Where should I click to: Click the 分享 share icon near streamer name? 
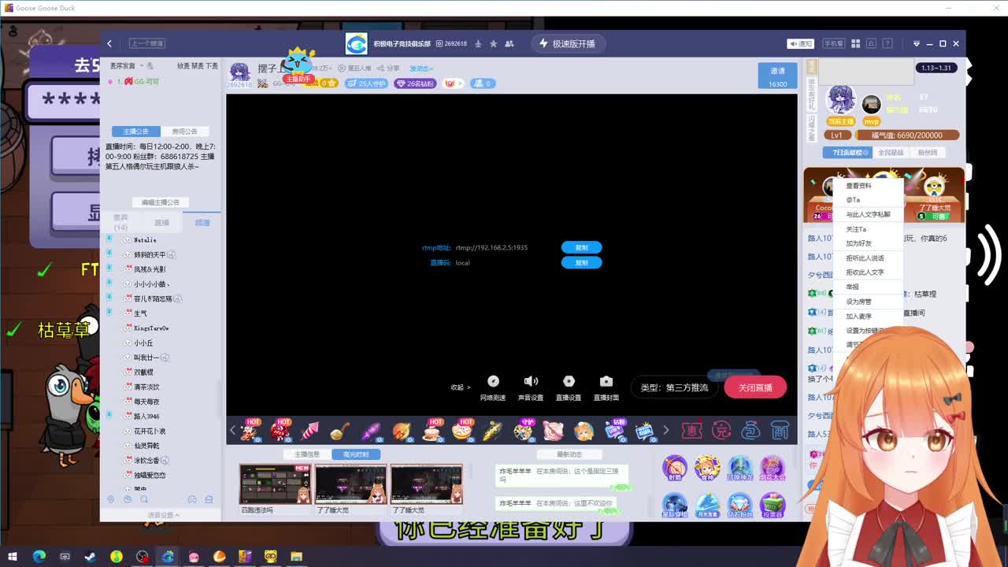pyautogui.click(x=391, y=68)
